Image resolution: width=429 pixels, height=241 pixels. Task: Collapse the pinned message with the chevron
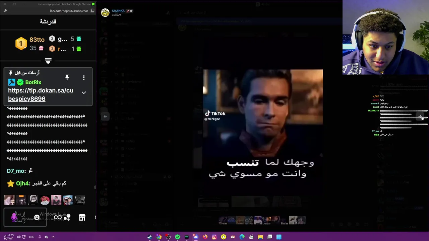[84, 92]
